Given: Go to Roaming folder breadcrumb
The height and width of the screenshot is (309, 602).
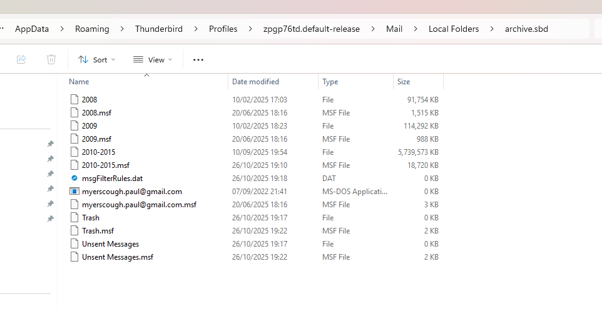Looking at the screenshot, I should click(x=92, y=29).
